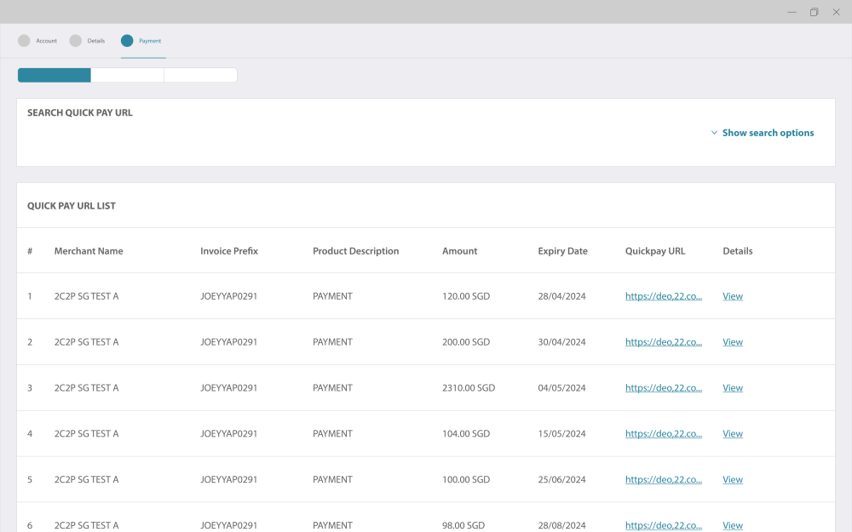Screen dimensions: 852x532
Task: Click the expiry date 25/06/2024
Action: [561, 480]
